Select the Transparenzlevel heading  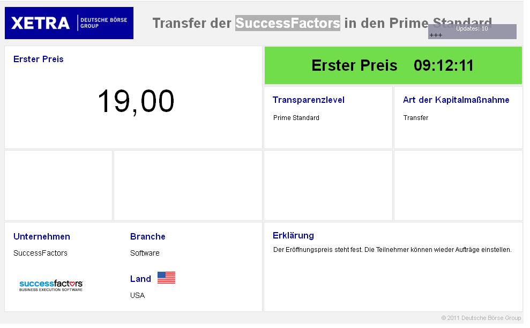pos(308,100)
